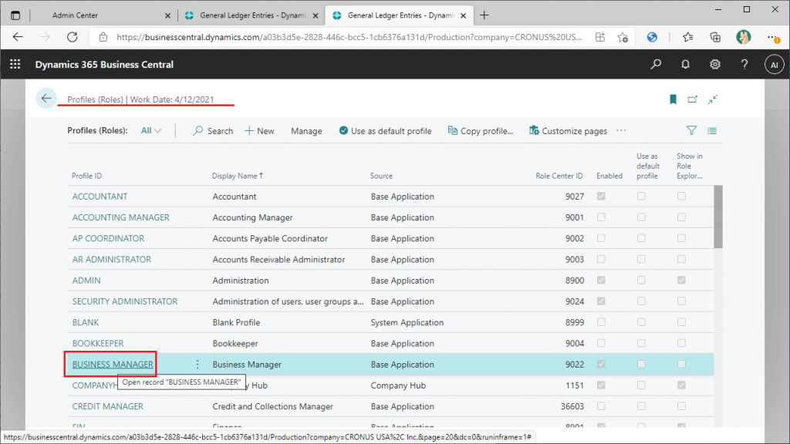790x444 pixels.
Task: Close the Admin Center browser tab
Action: (x=167, y=15)
